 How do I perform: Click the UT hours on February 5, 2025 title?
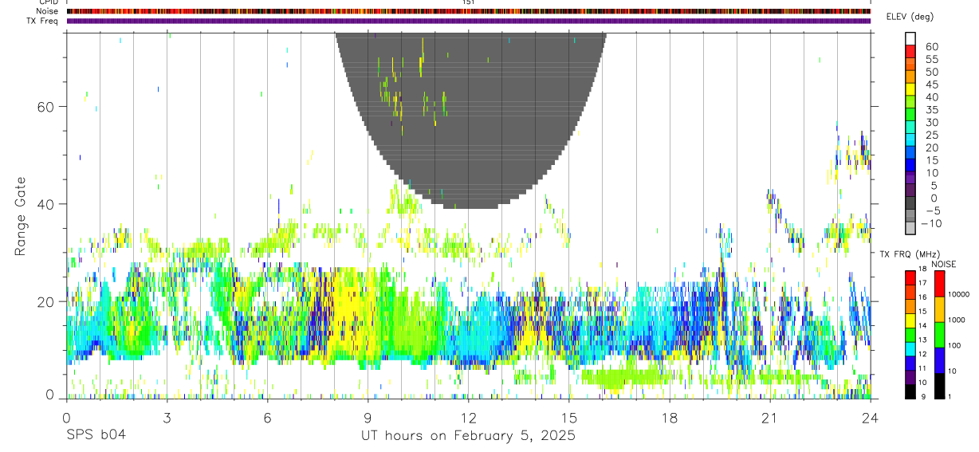pyautogui.click(x=469, y=435)
